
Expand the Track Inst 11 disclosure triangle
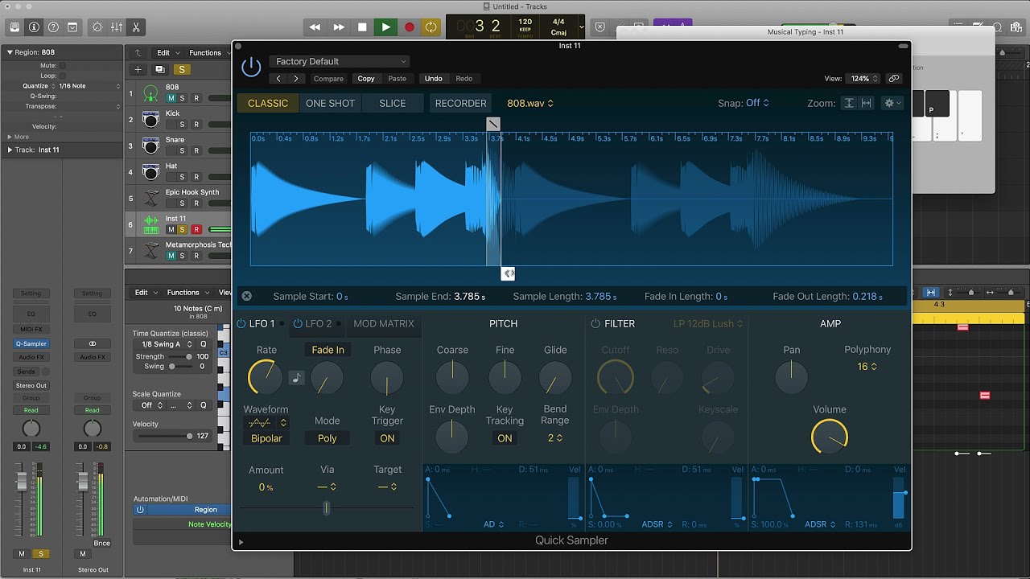click(x=10, y=150)
